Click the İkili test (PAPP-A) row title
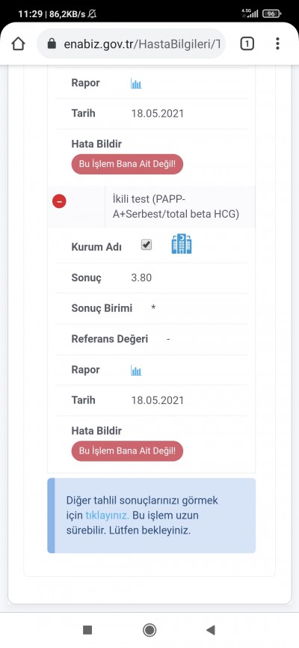 176,207
